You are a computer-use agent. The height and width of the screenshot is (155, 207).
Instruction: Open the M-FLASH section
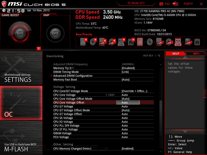point(21,138)
